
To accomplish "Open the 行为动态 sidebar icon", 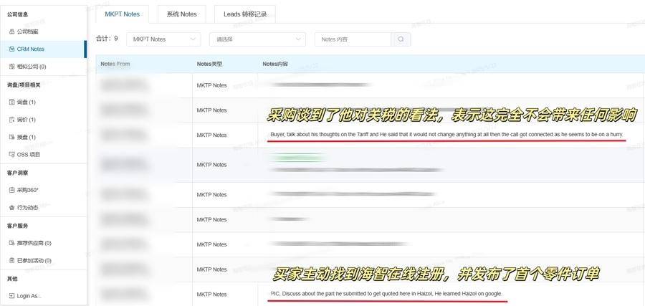I will (x=11, y=208).
